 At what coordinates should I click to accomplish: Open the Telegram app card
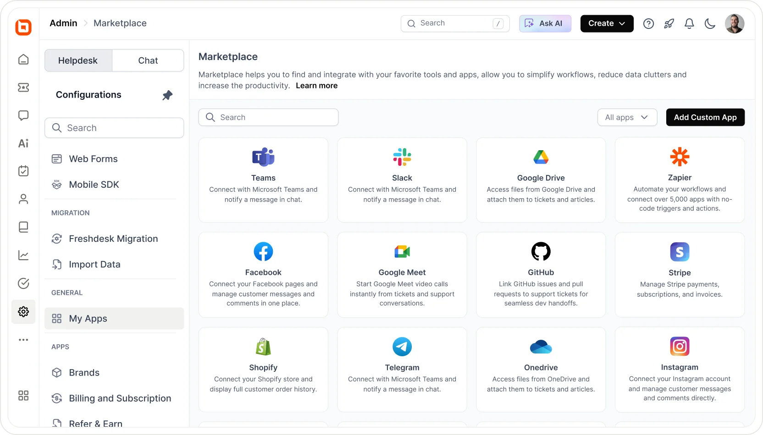click(x=402, y=370)
